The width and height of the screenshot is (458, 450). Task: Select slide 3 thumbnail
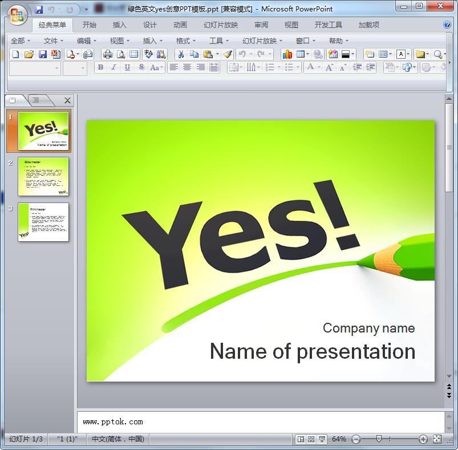(x=43, y=222)
